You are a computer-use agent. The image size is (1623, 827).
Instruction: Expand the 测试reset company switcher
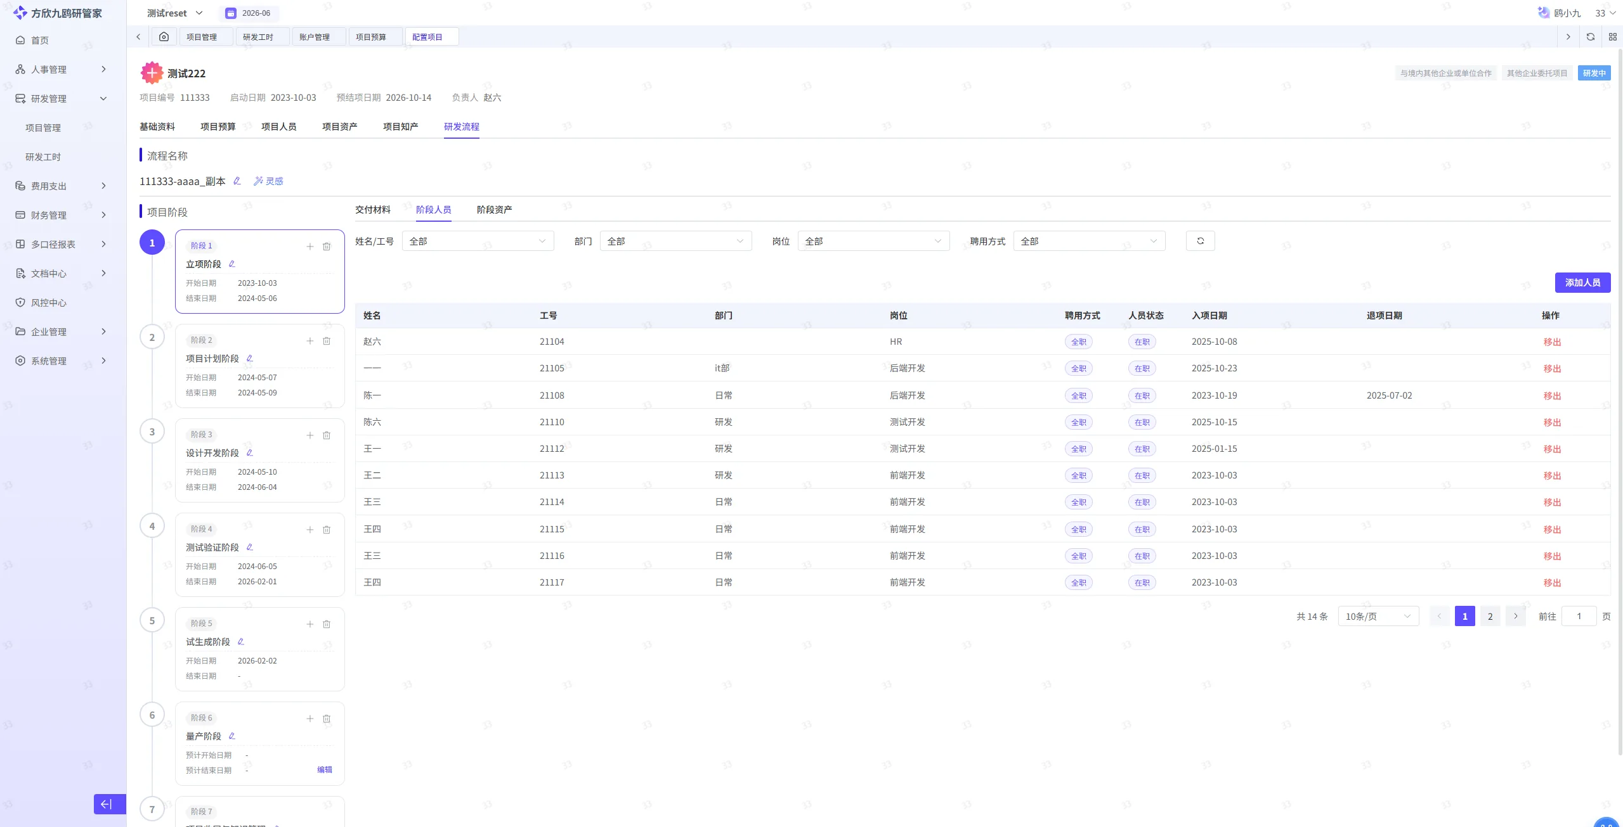[175, 13]
